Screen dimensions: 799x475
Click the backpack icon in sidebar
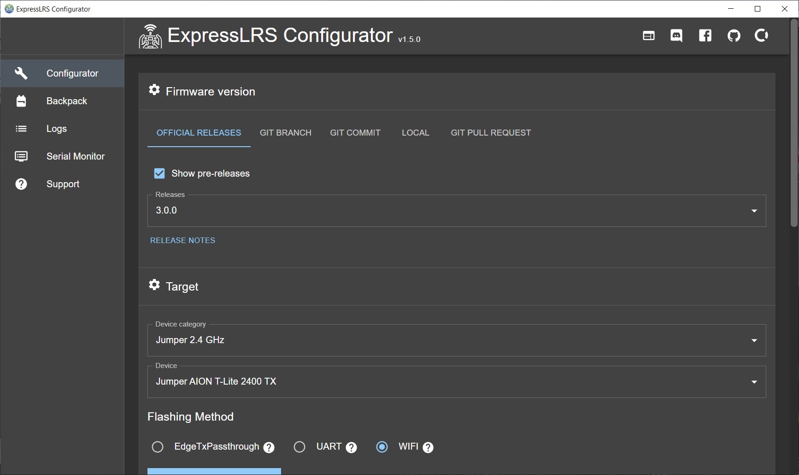pos(21,101)
